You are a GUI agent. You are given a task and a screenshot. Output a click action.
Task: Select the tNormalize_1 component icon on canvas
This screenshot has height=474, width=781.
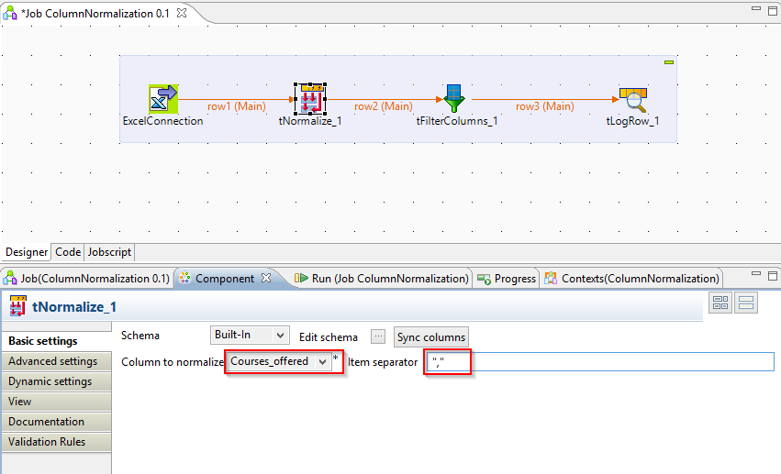point(310,99)
